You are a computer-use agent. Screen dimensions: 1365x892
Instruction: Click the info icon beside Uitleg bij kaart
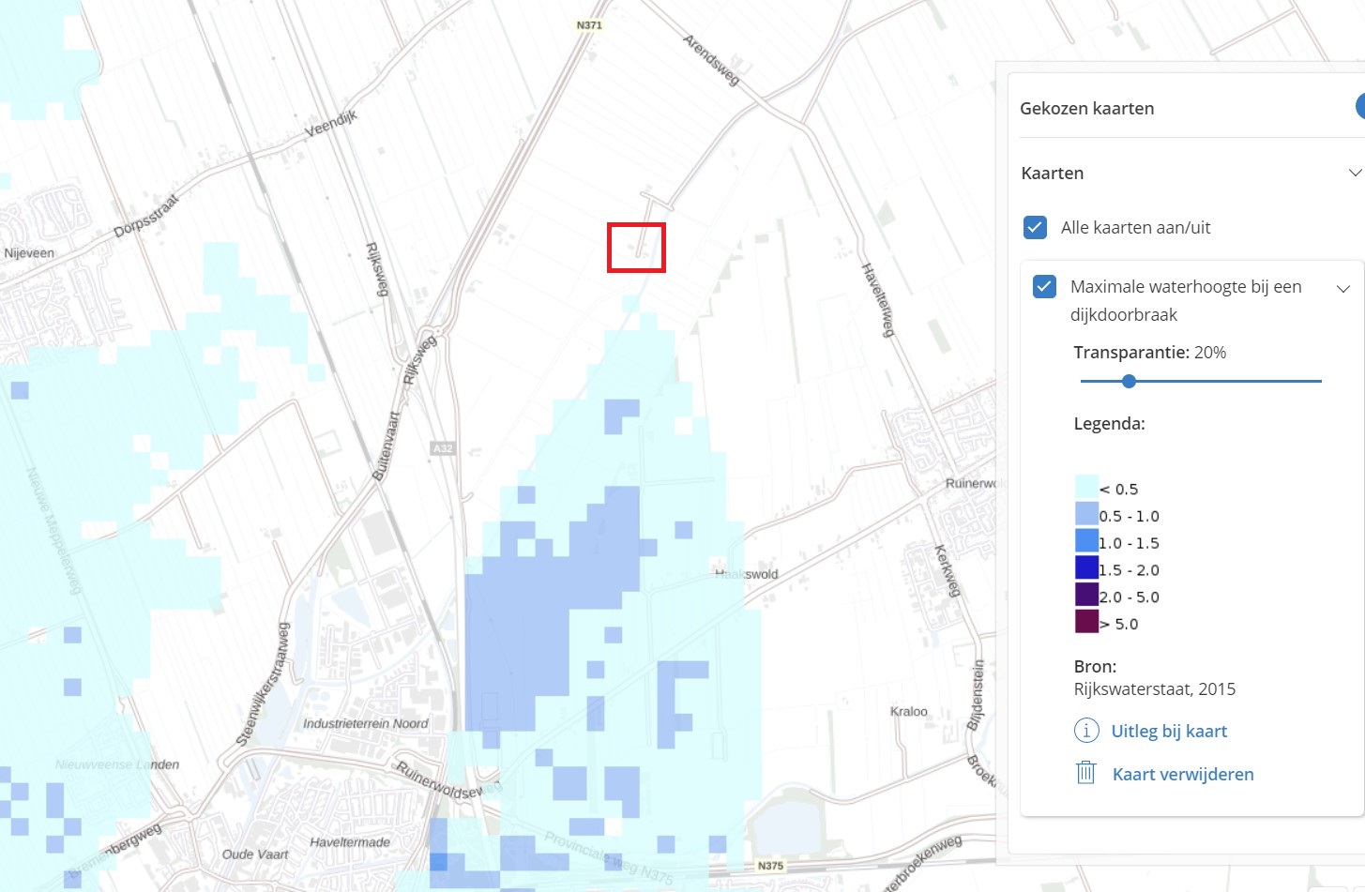pyautogui.click(x=1085, y=731)
